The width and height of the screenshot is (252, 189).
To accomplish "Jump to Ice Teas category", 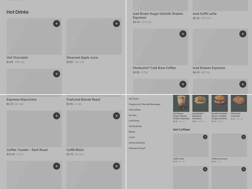I will 133,115.
